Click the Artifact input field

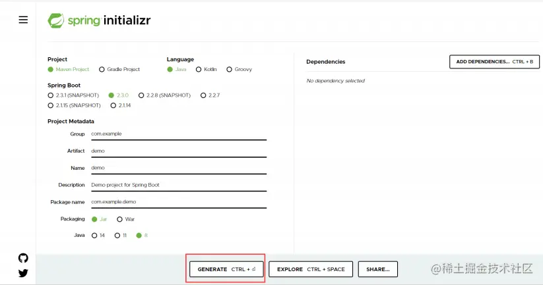coord(179,151)
